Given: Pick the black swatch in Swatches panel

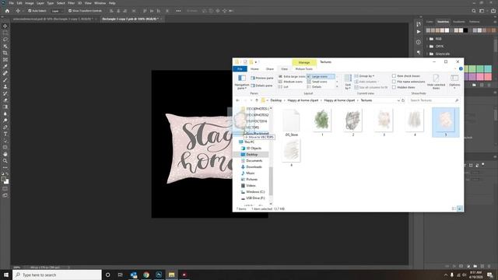Looking at the screenshot, I should pyautogui.click(x=465, y=30).
